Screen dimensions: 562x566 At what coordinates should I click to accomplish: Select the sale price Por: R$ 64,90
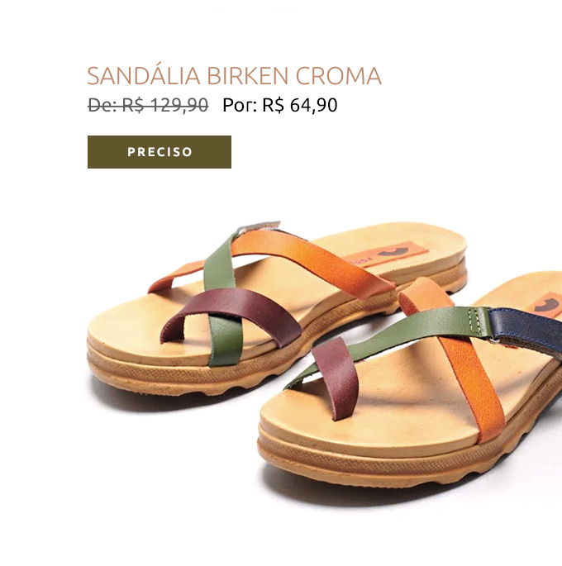coord(280,105)
